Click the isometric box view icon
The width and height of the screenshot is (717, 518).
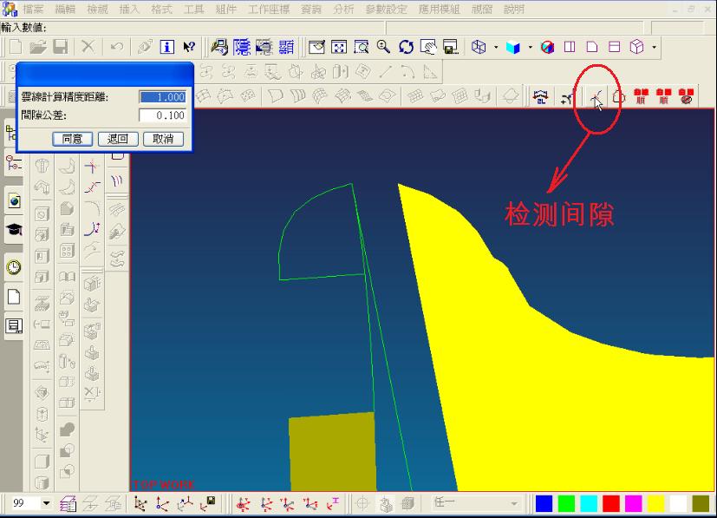coord(637,47)
